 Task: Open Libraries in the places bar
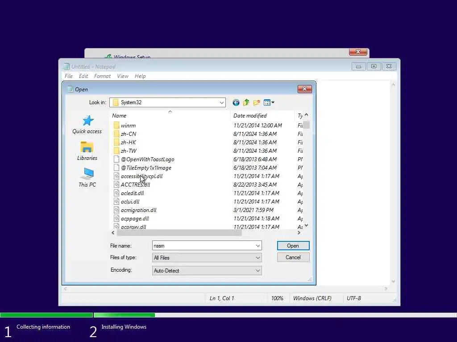point(87,151)
